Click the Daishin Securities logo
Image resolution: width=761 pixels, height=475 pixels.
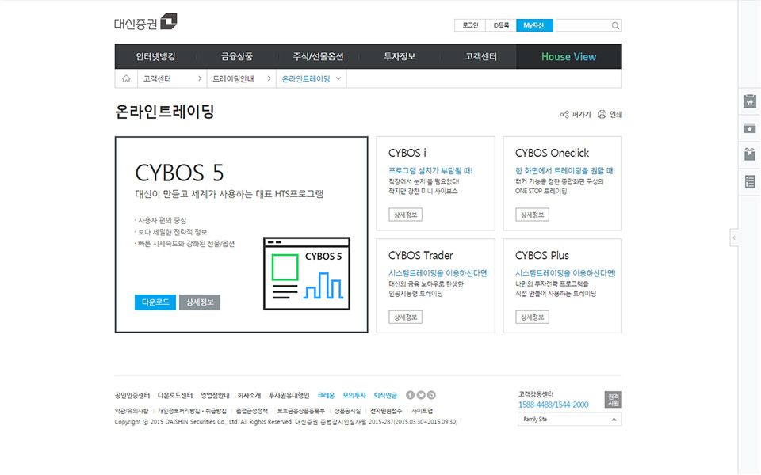146,22
